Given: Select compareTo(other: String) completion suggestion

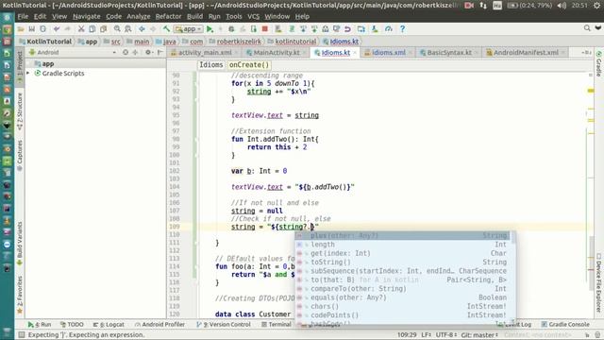Looking at the screenshot, I should [x=403, y=289].
